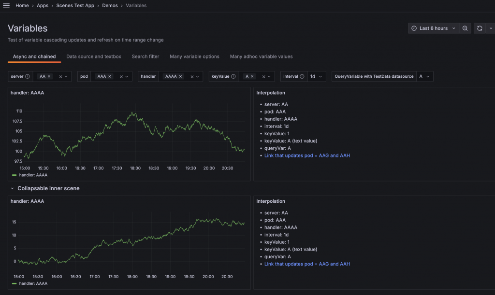Open the Search filter tab
Image resolution: width=495 pixels, height=295 pixels.
click(x=146, y=56)
